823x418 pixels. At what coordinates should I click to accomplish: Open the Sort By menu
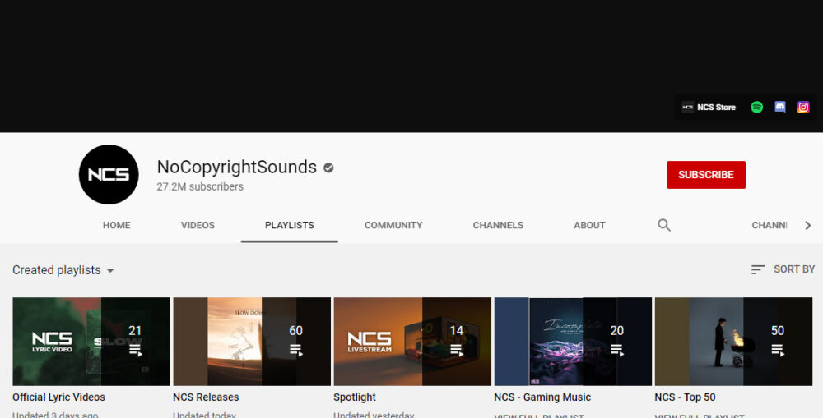783,269
